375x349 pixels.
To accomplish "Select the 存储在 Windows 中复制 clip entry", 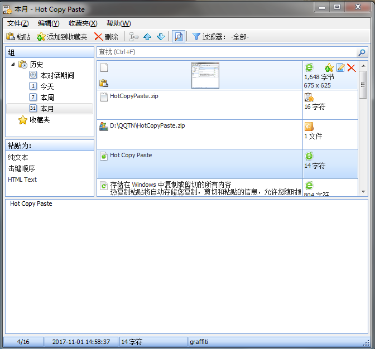I will [x=199, y=188].
